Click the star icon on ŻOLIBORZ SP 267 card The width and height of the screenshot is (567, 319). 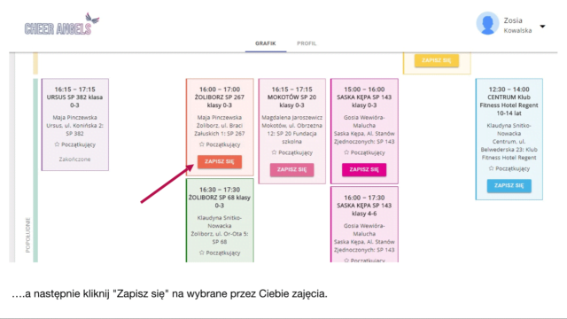(201, 144)
